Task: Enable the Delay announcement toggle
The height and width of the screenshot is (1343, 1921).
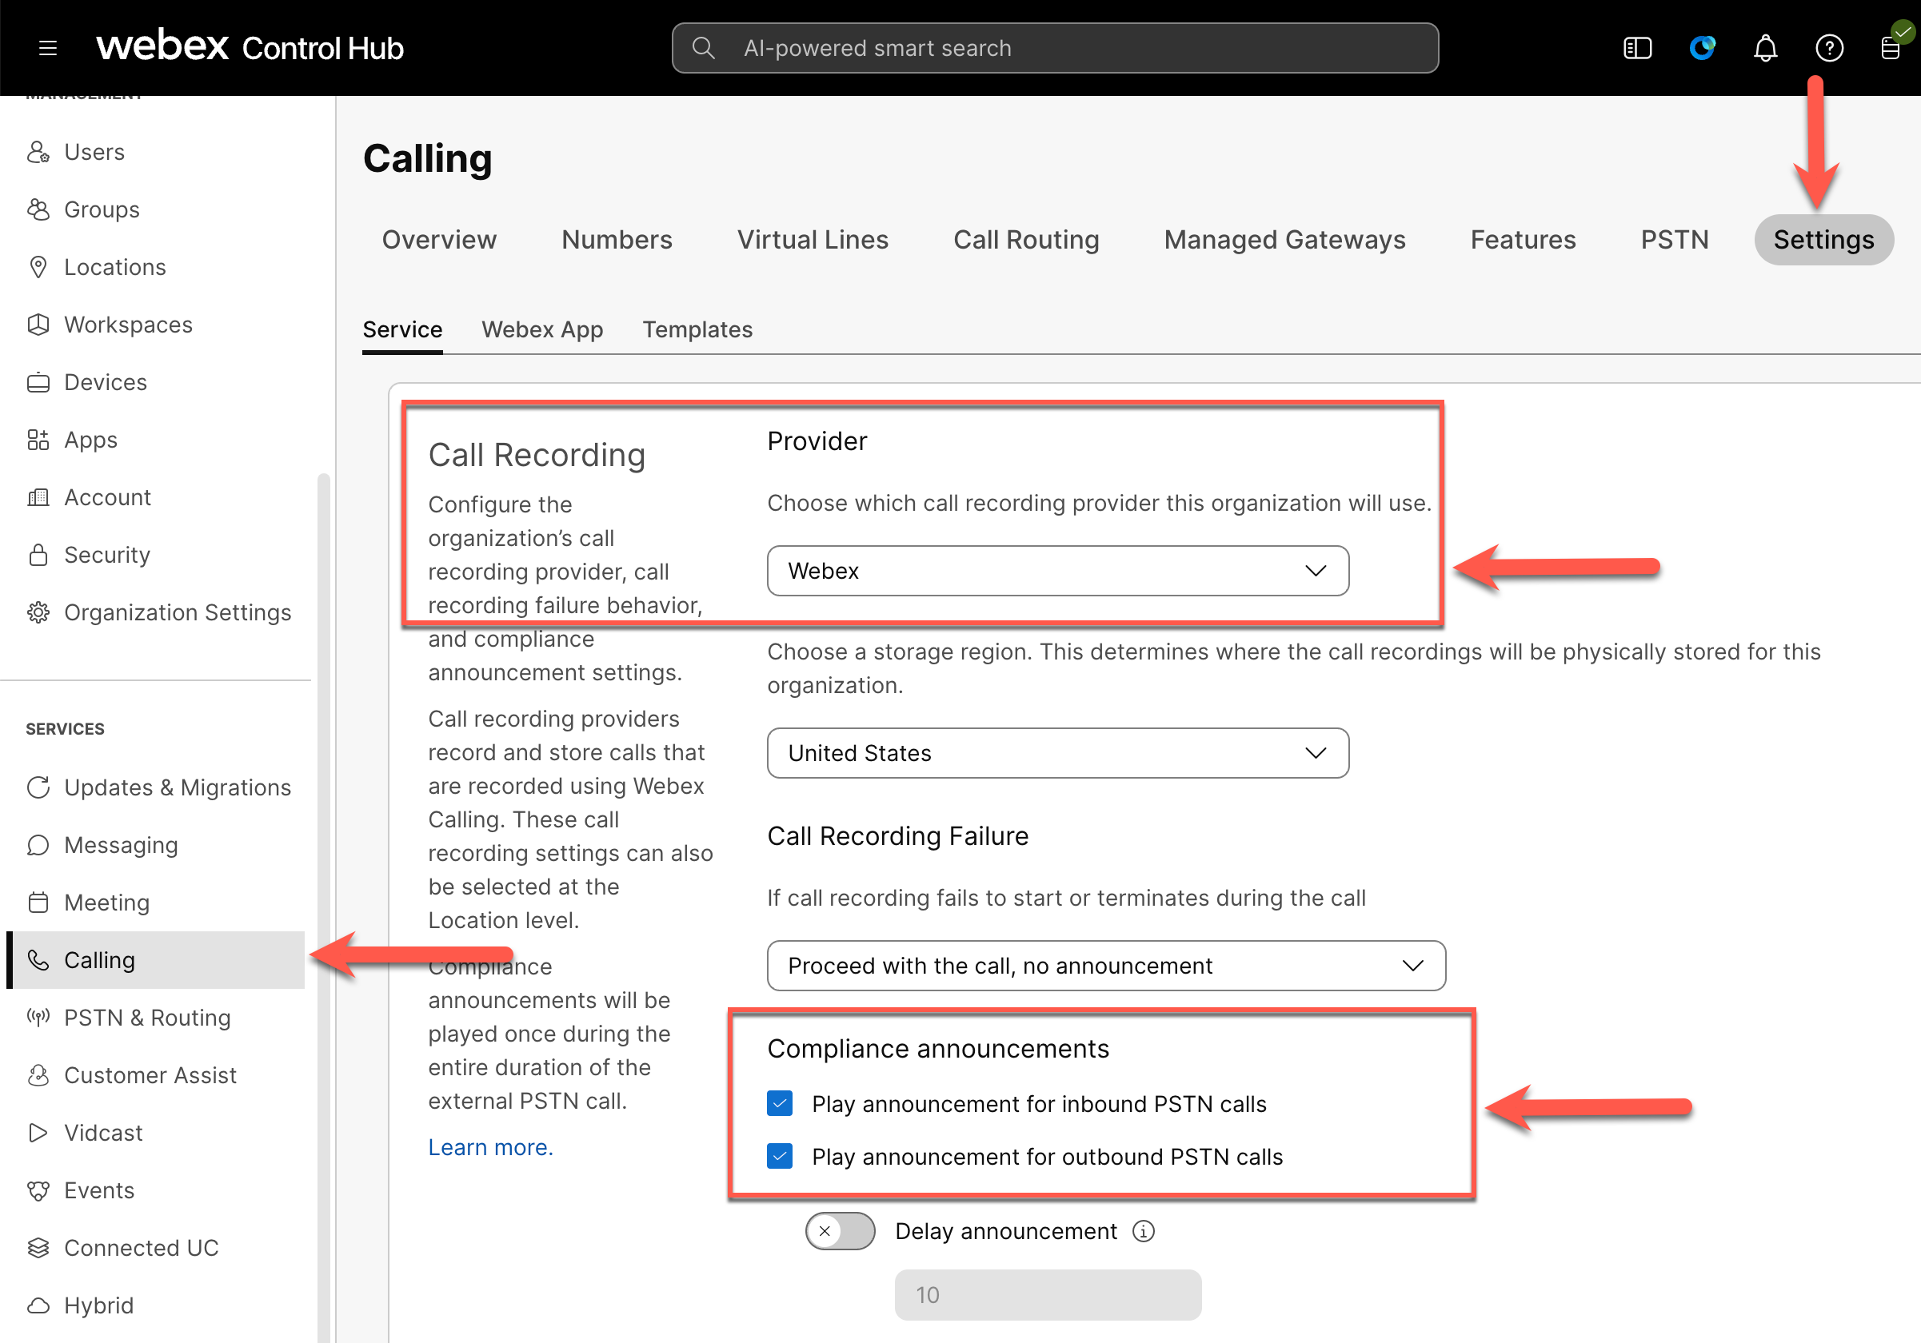Action: point(839,1231)
